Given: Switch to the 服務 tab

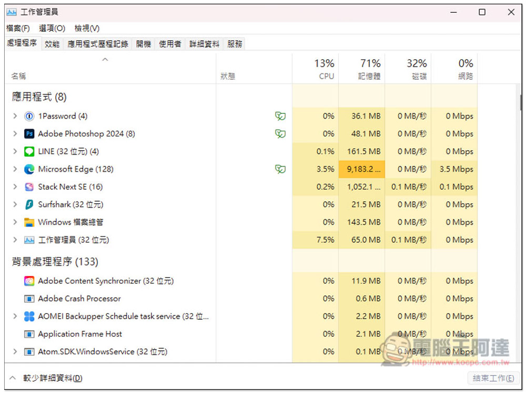Looking at the screenshot, I should (x=235, y=44).
